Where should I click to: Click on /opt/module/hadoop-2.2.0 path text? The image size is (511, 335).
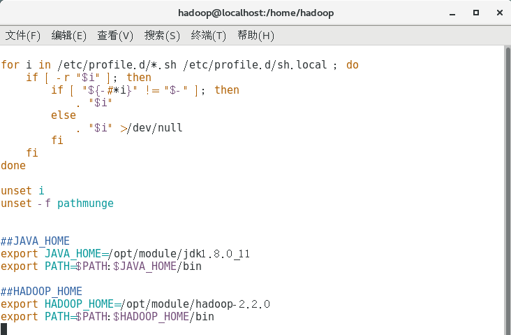tap(195, 304)
